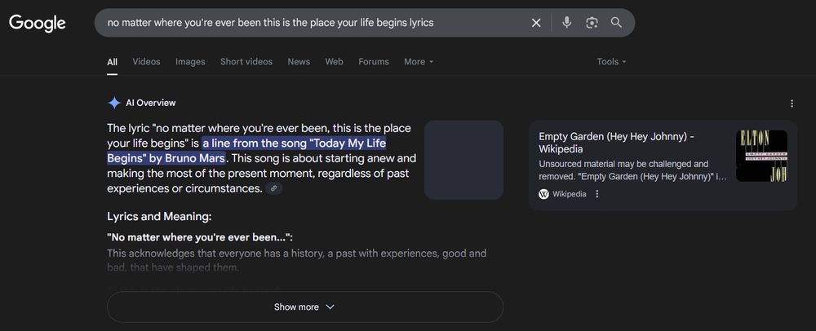This screenshot has width=816, height=331.
Task: Click the AI Overview sparkle icon
Action: 114,103
